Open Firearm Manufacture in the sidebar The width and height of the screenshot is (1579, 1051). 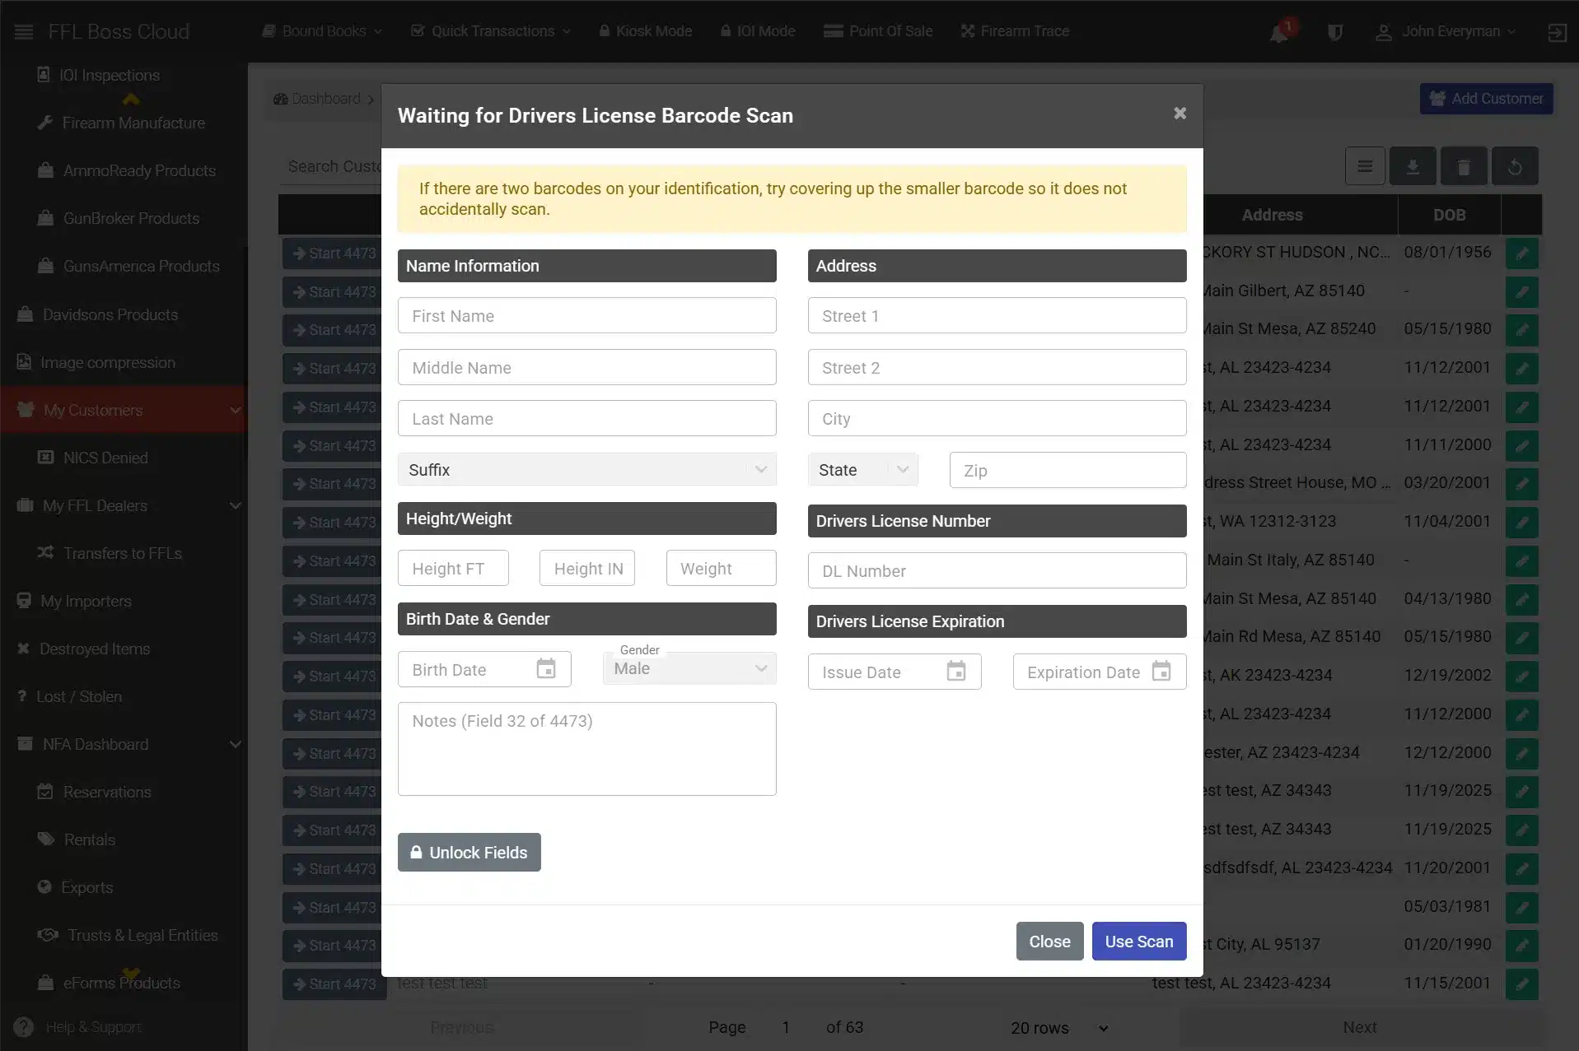[133, 123]
